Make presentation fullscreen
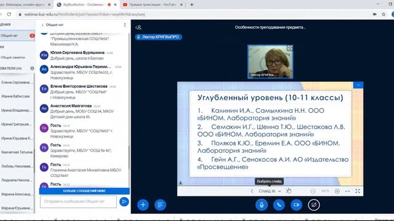 coord(358,191)
